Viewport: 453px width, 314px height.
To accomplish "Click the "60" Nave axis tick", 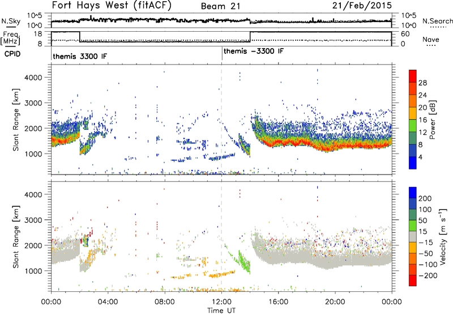I will 405,34.
